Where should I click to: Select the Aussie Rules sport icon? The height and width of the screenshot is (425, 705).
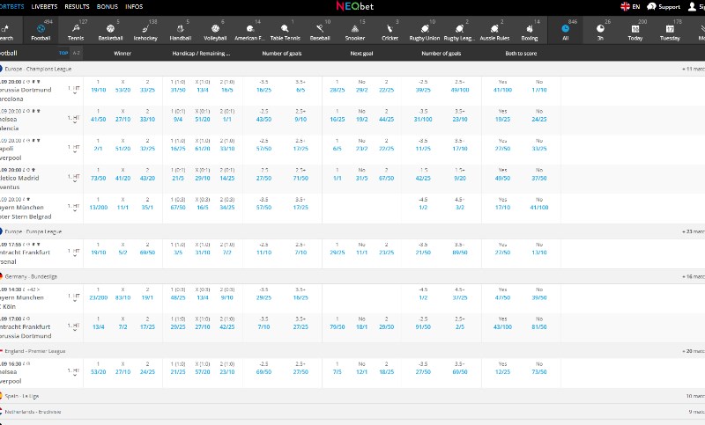[x=494, y=31]
